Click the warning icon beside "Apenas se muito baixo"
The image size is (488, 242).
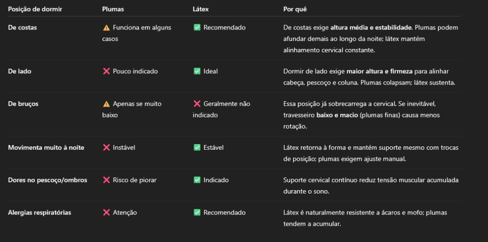click(x=106, y=104)
